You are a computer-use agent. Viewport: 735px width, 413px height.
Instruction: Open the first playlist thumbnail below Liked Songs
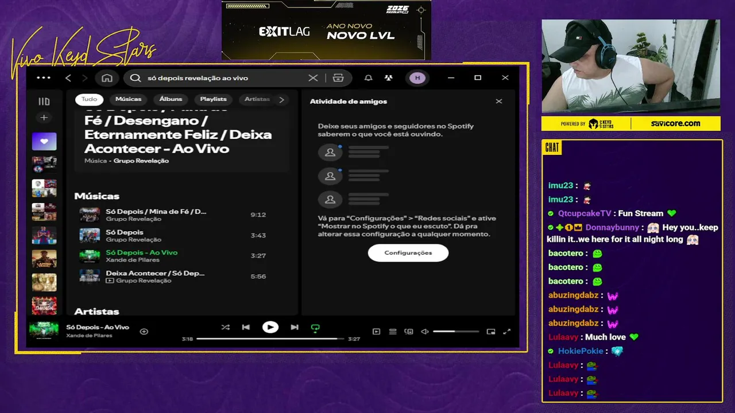coord(44,165)
